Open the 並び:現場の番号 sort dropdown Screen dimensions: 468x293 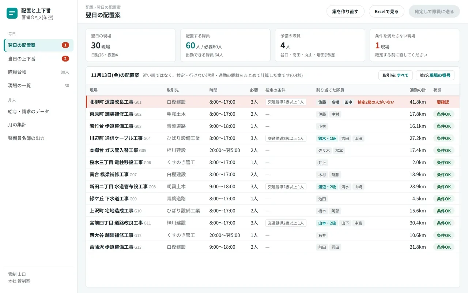(435, 75)
